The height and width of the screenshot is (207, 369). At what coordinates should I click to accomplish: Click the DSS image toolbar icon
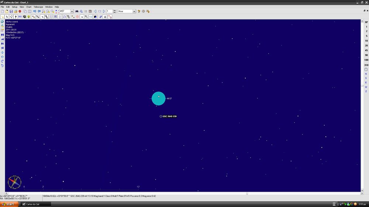(x=20, y=17)
